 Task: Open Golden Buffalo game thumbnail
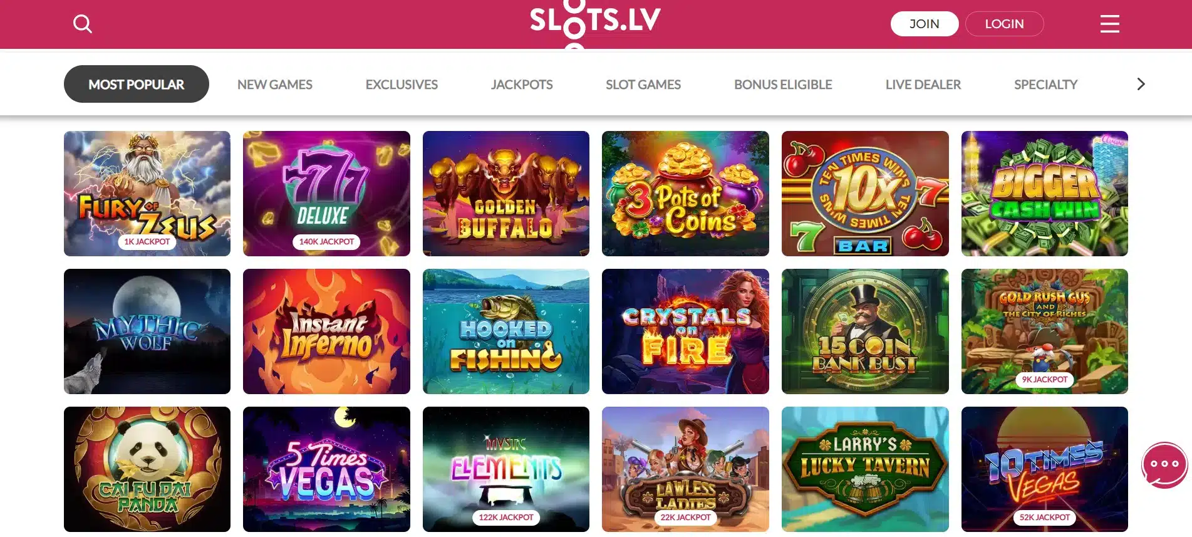[x=506, y=194]
